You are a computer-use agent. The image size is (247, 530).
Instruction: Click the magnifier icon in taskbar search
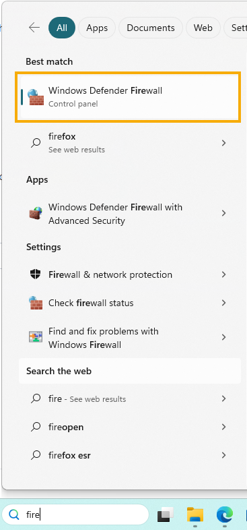tap(14, 514)
